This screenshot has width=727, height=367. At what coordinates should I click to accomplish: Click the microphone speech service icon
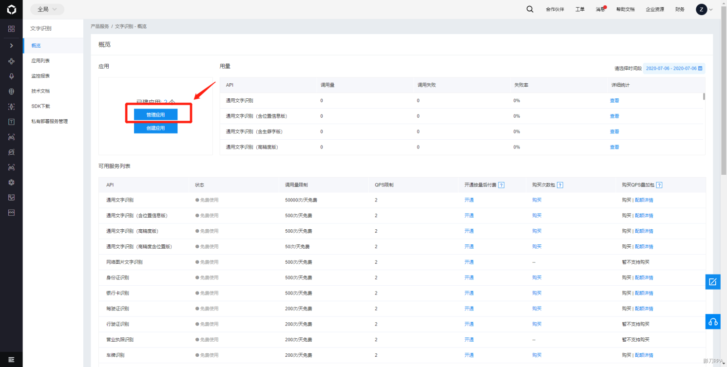(11, 76)
